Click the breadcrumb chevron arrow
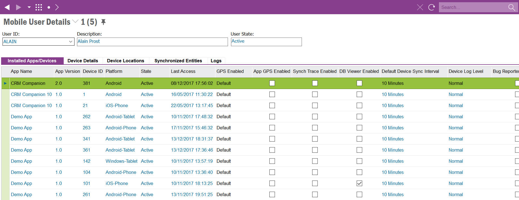519x200 pixels. coord(57,7)
